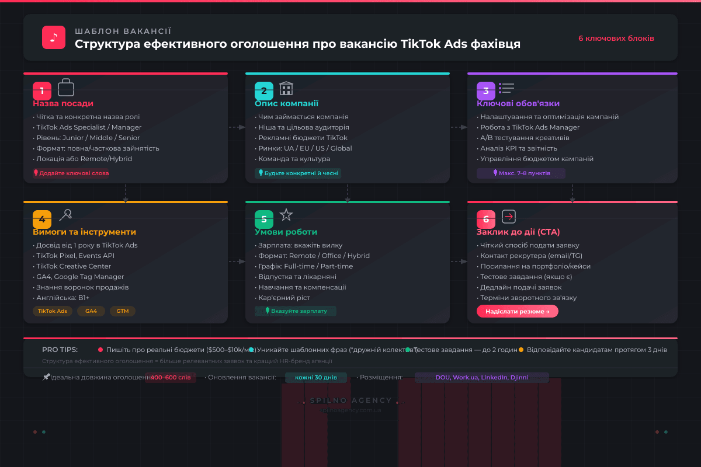The height and width of the screenshot is (467, 701).
Task: Click the number 5 green badge
Action: coord(264,219)
